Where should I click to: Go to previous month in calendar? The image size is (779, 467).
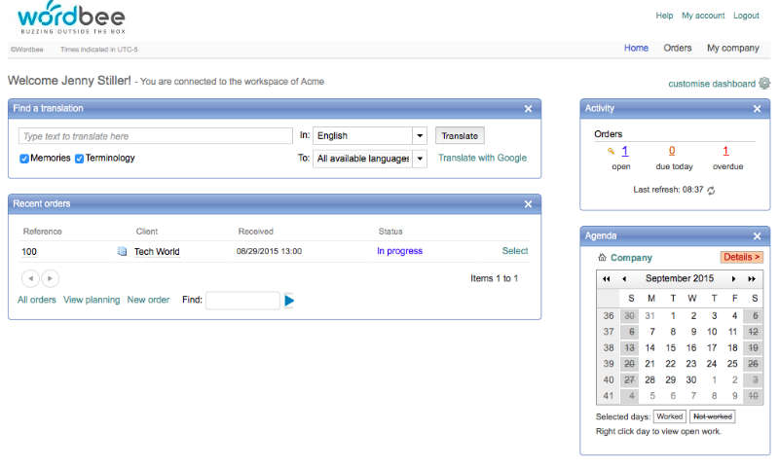tap(624, 278)
